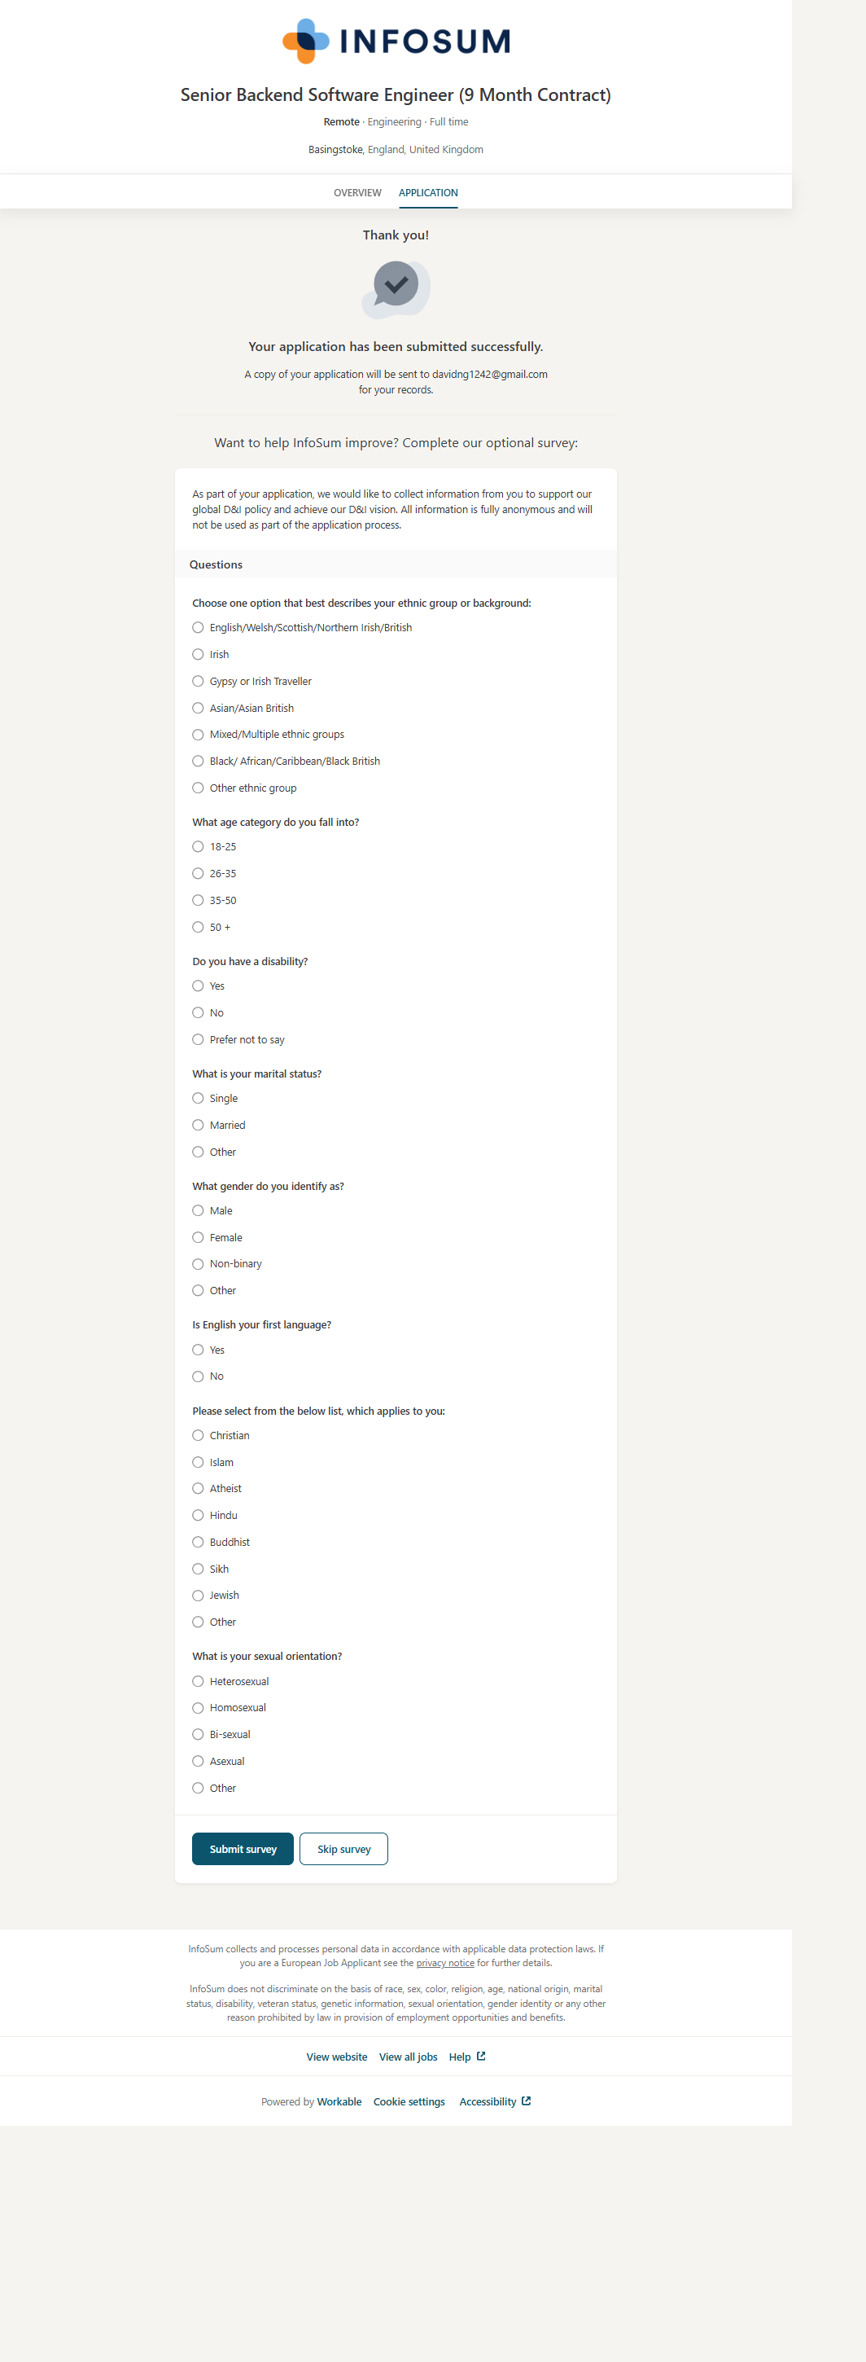Select Prefer not to say for disability
The width and height of the screenshot is (866, 2362).
(198, 1040)
